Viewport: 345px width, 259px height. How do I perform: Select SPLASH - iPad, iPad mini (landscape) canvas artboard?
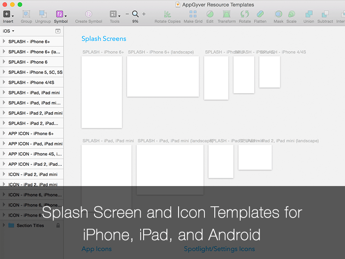point(170,170)
